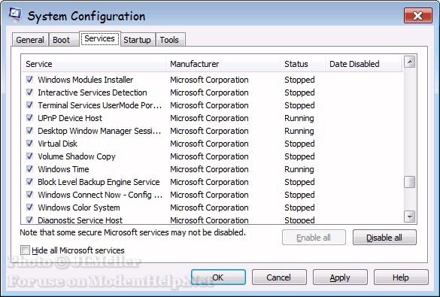Uncheck Interactive Services Detection checkbox
440x297 pixels.
(x=29, y=92)
